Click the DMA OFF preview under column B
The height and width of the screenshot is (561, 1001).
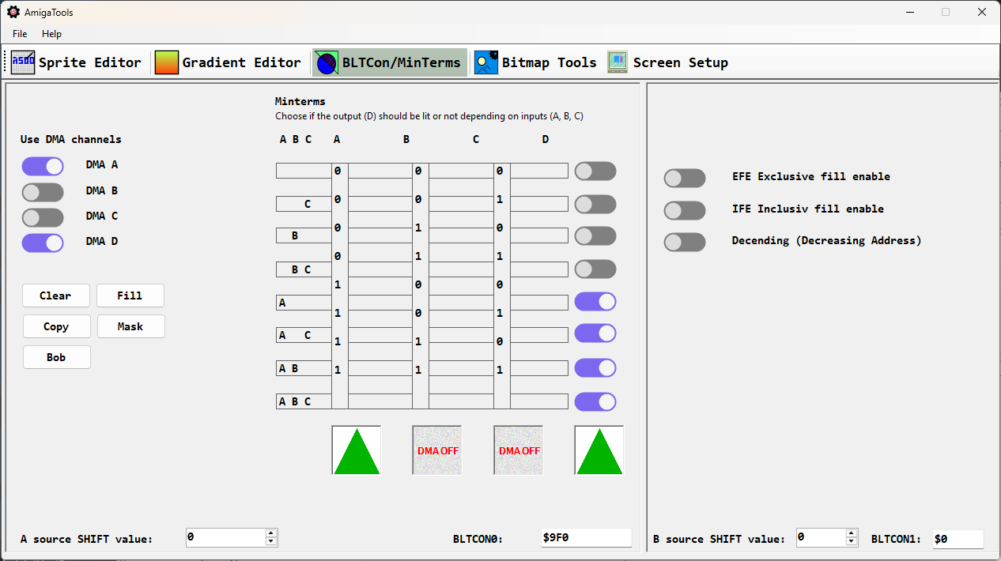437,450
